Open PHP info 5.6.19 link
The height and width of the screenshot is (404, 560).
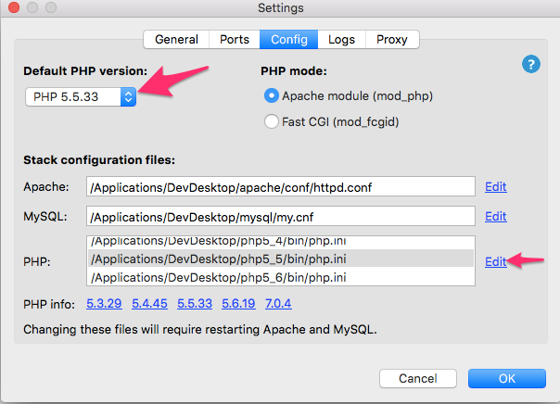(239, 304)
